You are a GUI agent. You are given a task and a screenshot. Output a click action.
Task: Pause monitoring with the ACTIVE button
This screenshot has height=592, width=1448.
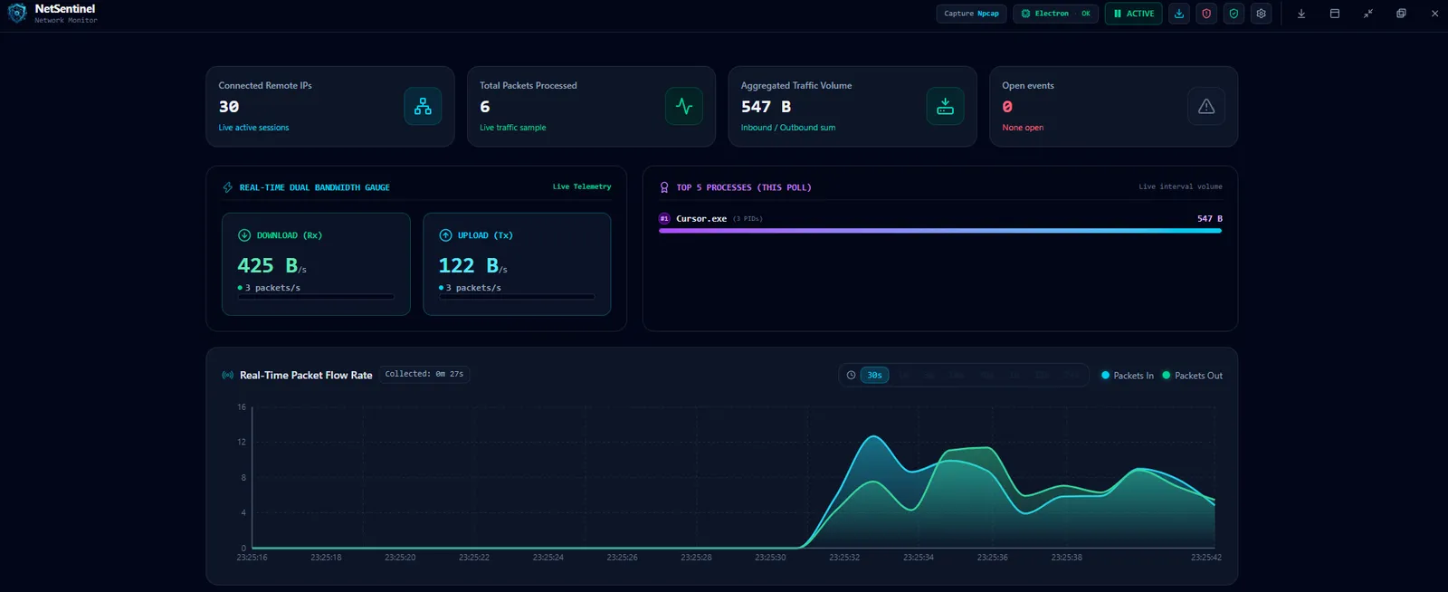pos(1133,14)
